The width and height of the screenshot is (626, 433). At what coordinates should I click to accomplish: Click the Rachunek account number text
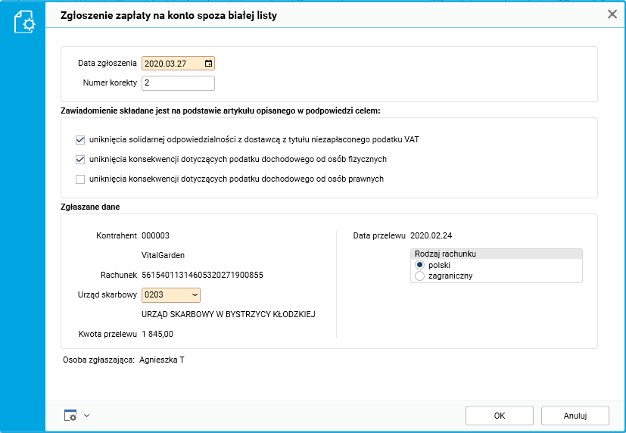[202, 275]
